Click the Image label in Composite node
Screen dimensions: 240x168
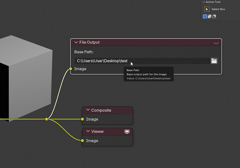tap(92, 119)
